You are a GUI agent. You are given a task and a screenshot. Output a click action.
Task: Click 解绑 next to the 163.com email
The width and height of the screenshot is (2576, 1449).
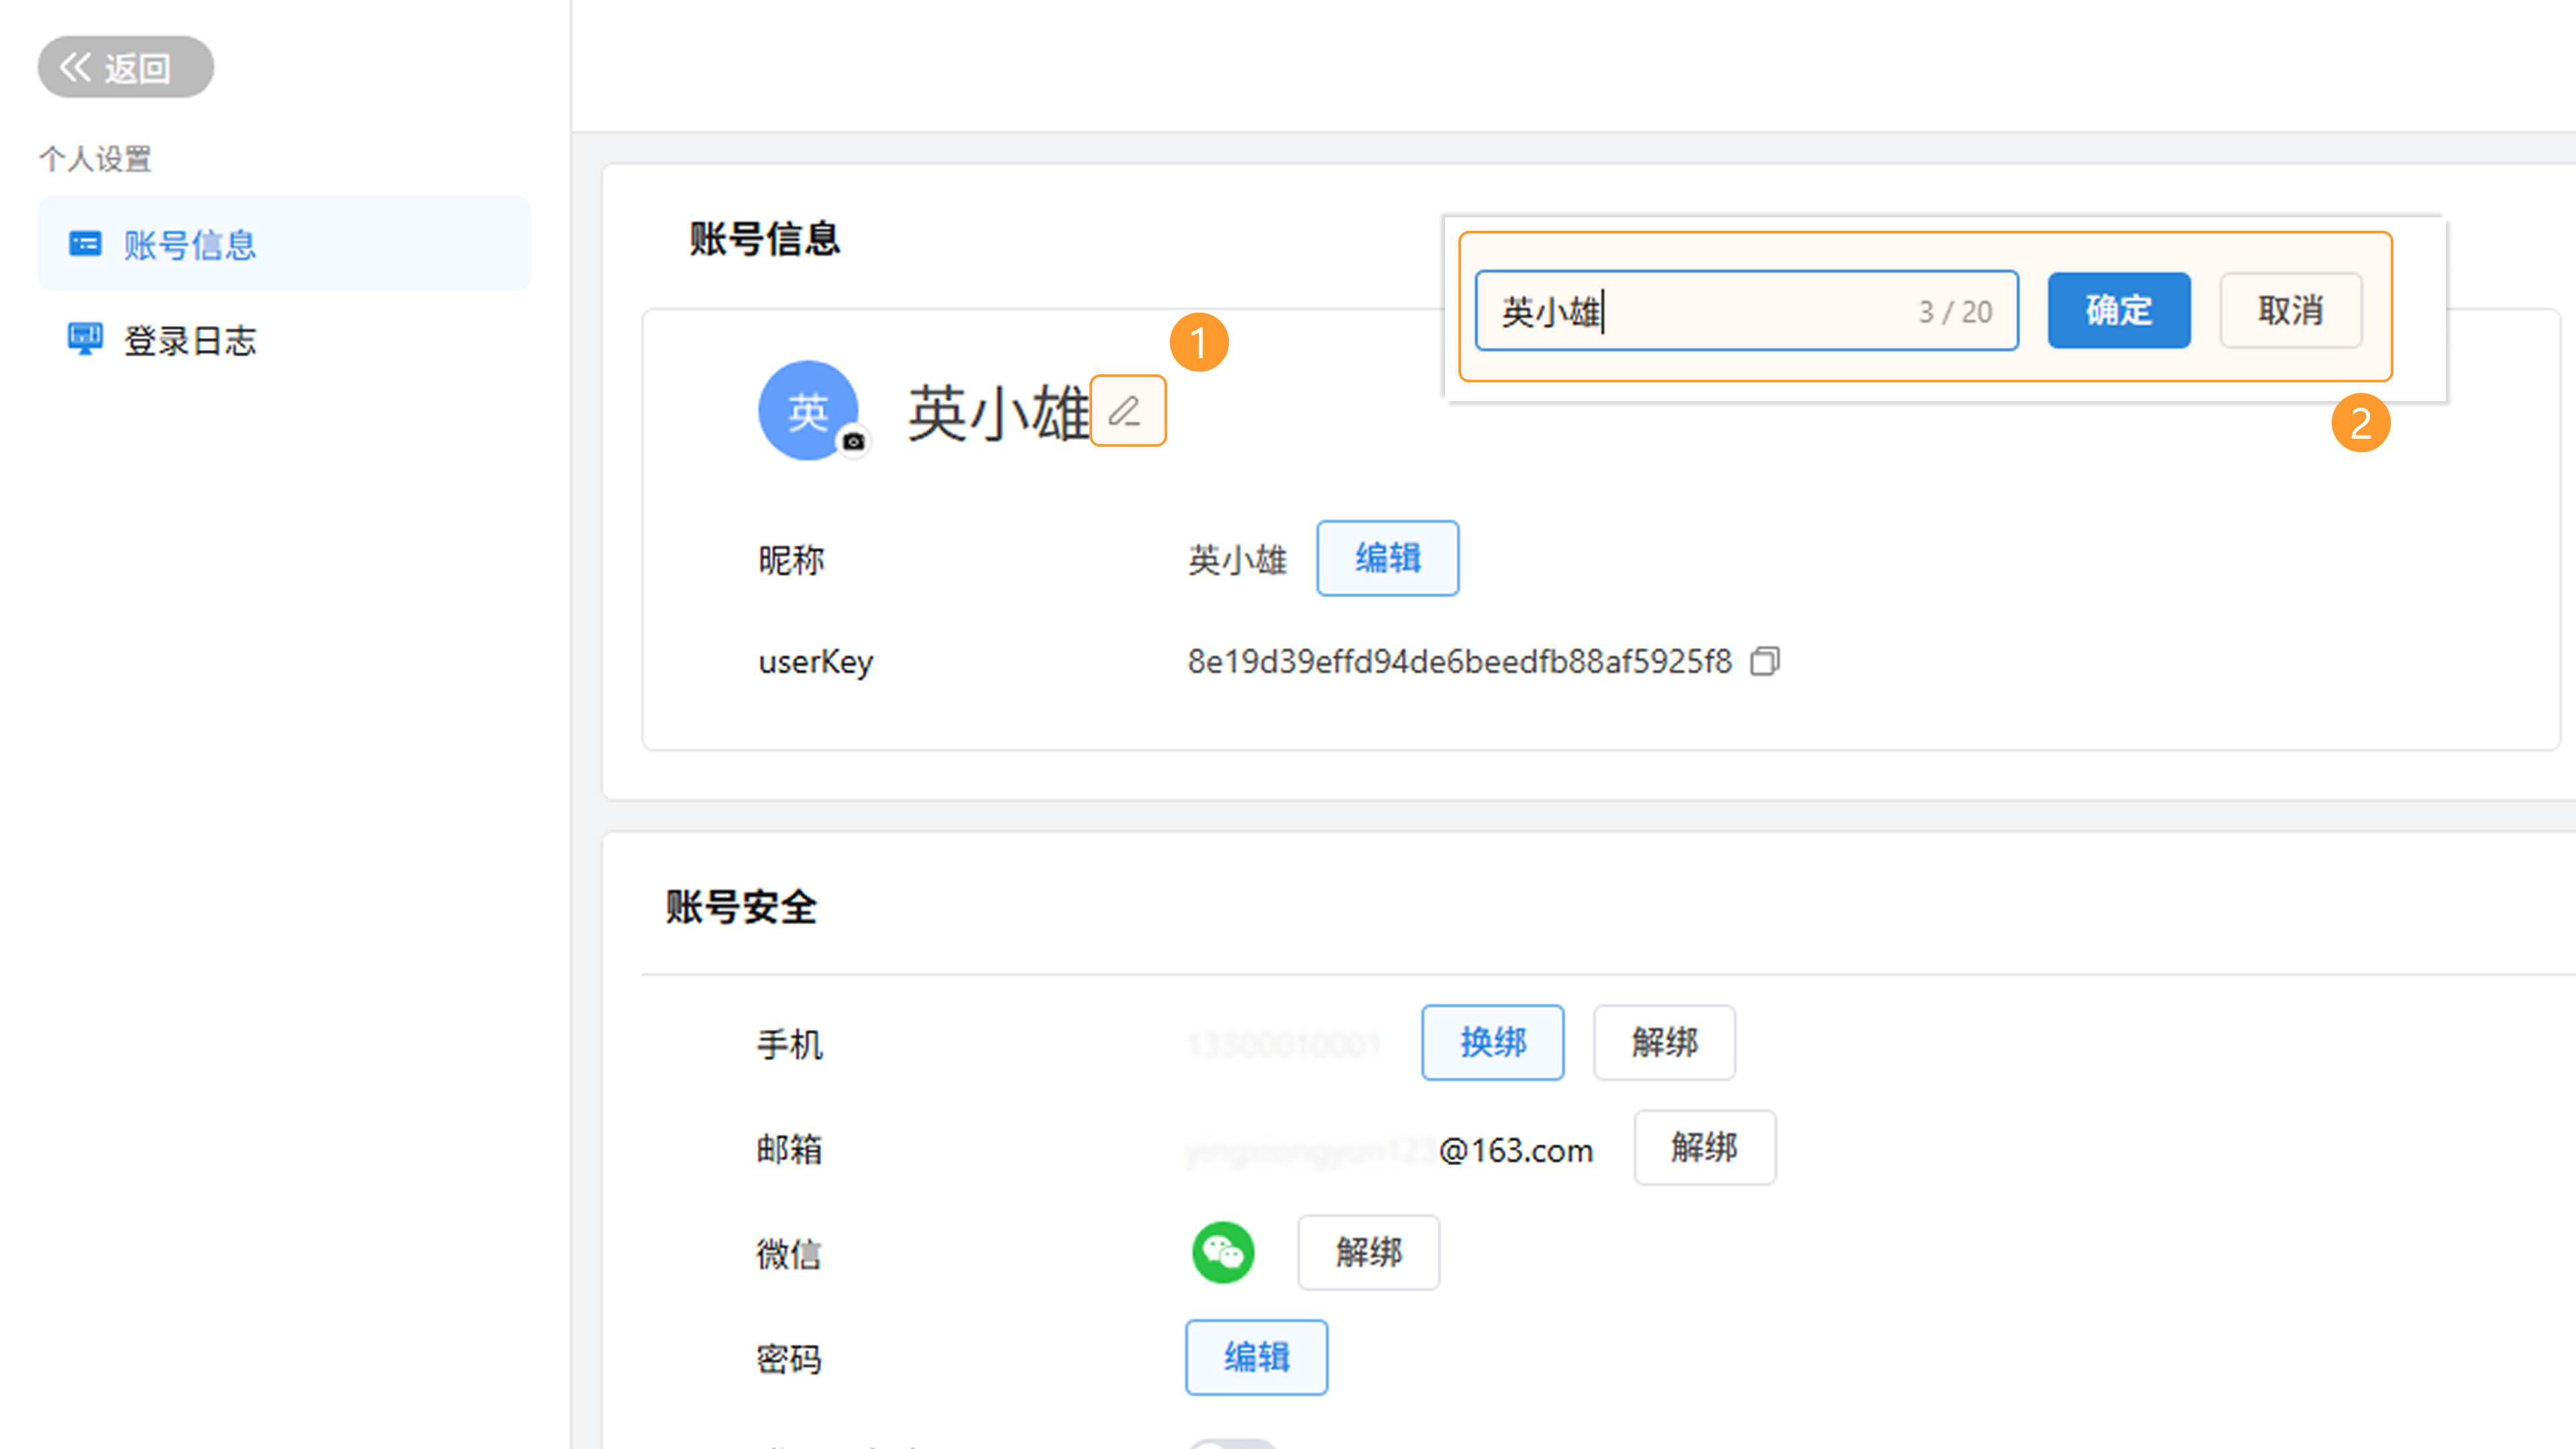click(x=1704, y=1147)
